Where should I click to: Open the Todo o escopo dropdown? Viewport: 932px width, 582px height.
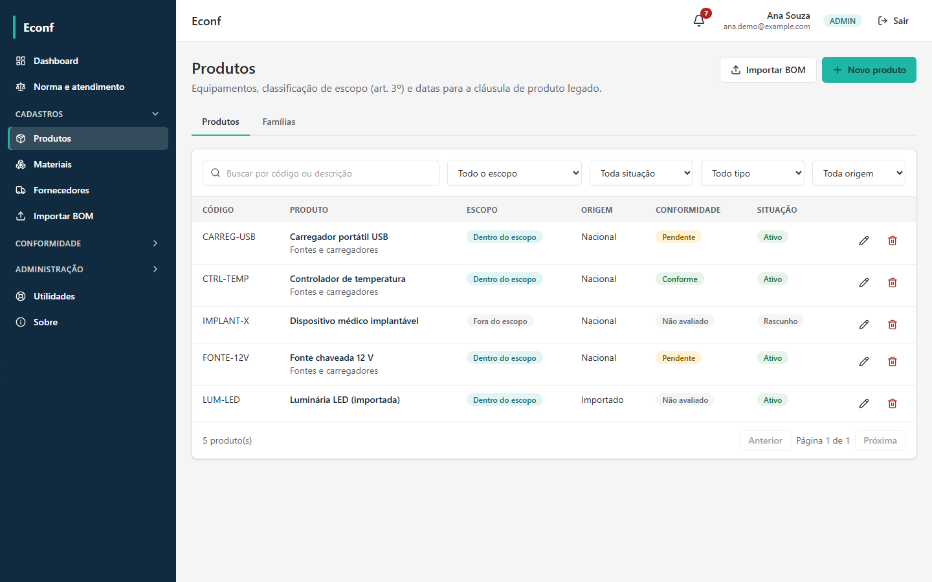[515, 173]
